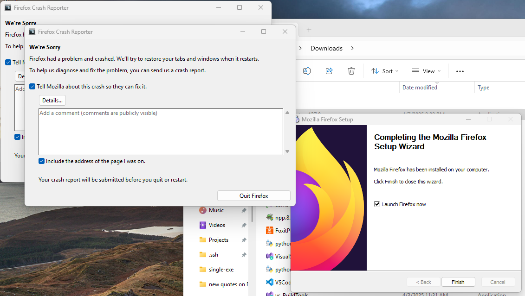The image size is (525, 296).
Task: Click the front Firefox Crash Reporter title icon
Action: tap(32, 32)
